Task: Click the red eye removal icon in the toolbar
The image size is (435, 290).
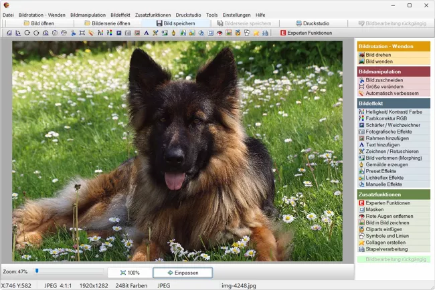Action: coord(220,33)
